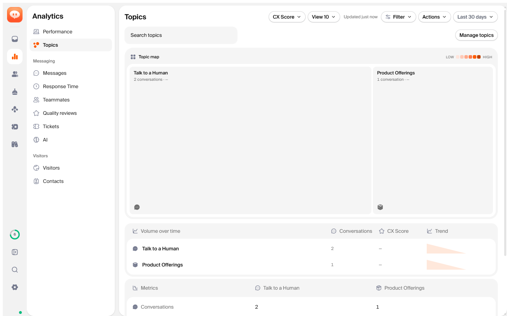Image resolution: width=507 pixels, height=316 pixels.
Task: Click the orange Analytics bar chart icon
Action: click(15, 57)
